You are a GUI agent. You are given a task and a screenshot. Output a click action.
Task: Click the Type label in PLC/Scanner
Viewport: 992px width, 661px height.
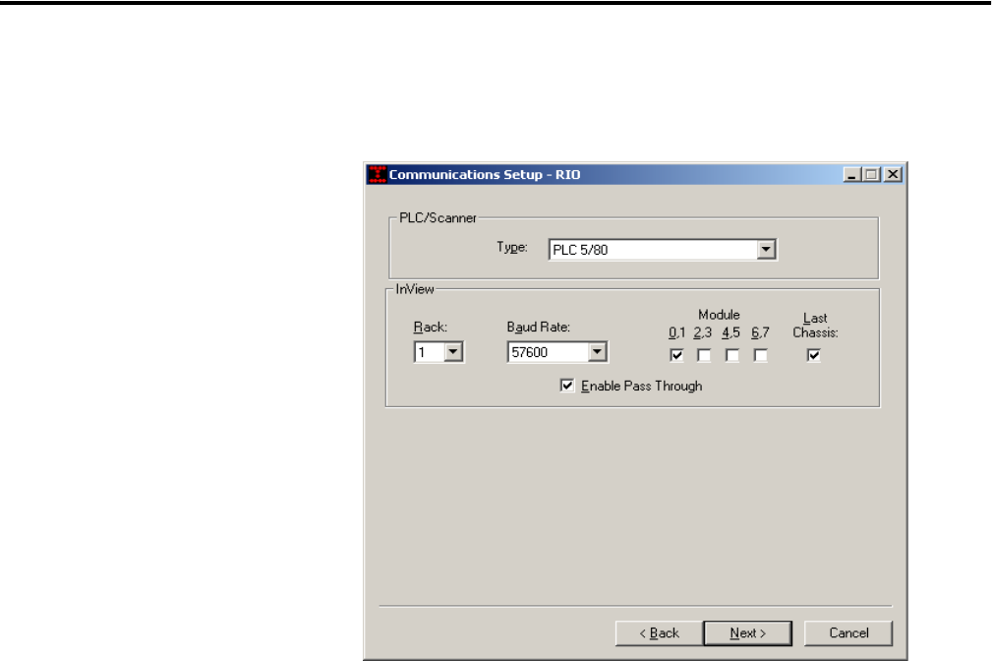tap(512, 247)
